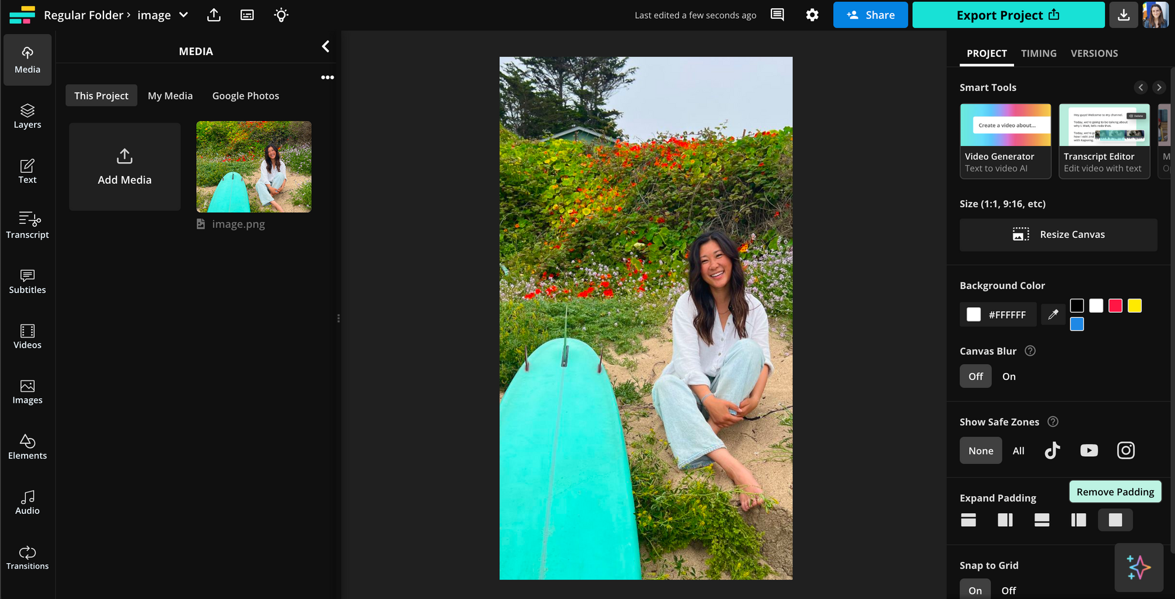Open the project name dropdown arrow

pos(183,15)
